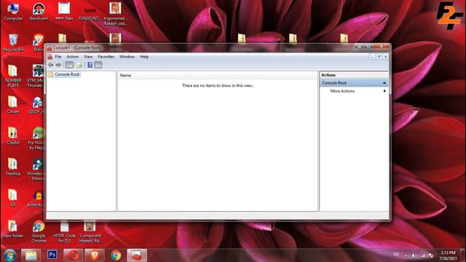Show hidden tray icons arrow
The image size is (466, 262).
406,255
